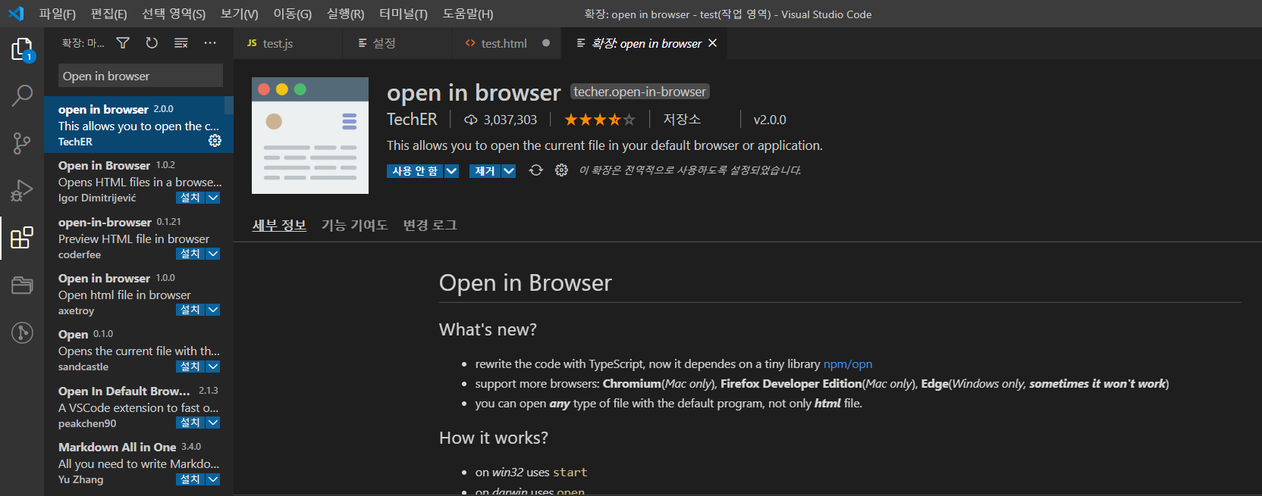Expand the disable button dropdown arrow
The width and height of the screenshot is (1262, 496).
pos(451,171)
